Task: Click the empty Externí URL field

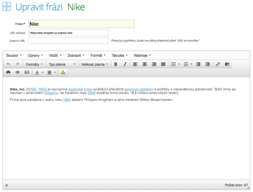Action: coord(69,41)
